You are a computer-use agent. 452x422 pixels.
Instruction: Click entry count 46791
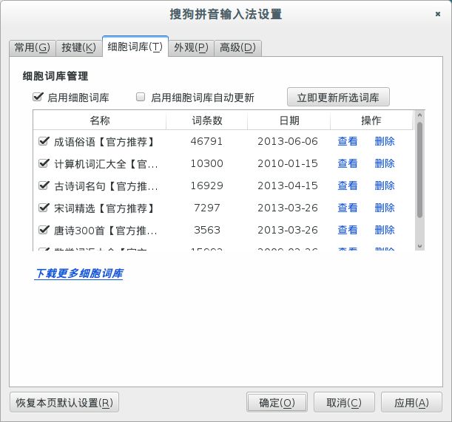coord(206,141)
